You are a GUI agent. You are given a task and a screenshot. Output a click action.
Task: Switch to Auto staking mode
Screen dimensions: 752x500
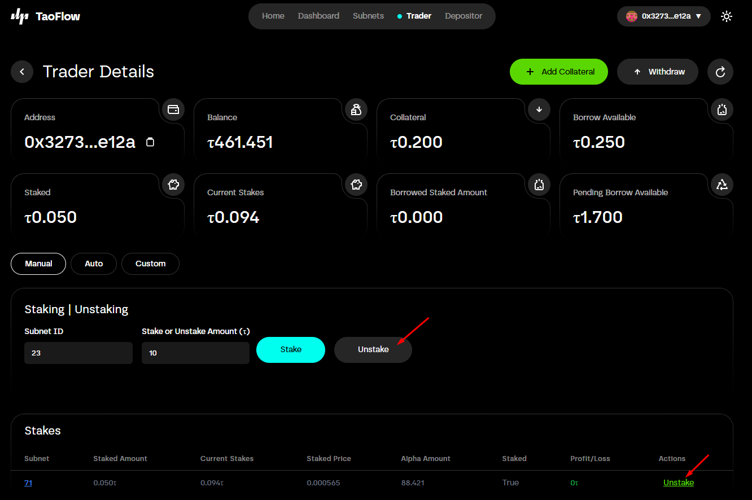(93, 264)
